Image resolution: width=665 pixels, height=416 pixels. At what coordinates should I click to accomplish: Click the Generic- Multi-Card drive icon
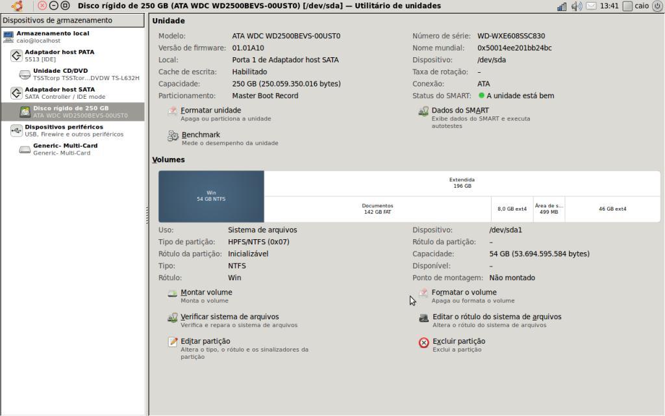tap(25, 149)
